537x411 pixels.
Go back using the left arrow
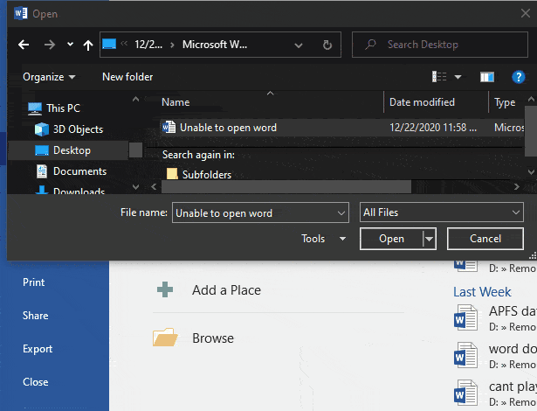pyautogui.click(x=24, y=45)
